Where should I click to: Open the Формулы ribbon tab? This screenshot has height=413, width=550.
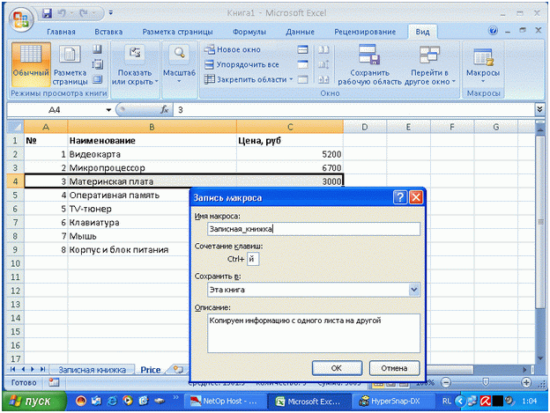249,32
